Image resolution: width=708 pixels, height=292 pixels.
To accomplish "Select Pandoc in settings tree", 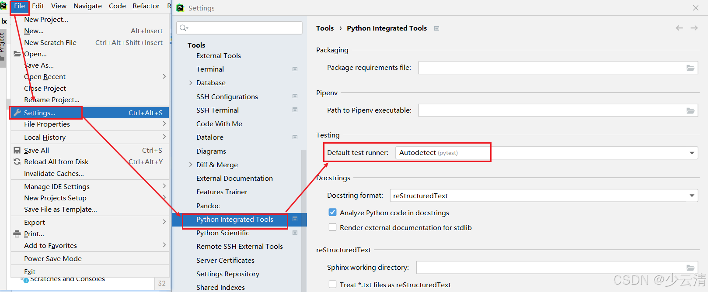I will pyautogui.click(x=208, y=206).
